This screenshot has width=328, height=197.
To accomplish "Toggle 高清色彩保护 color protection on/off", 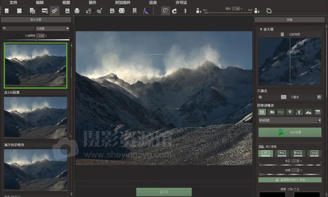I will pos(290,180).
